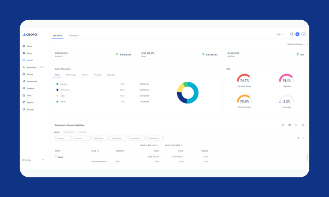The width and height of the screenshot is (329, 197).
Task: Click the Provider grouping pill
Action: (x=63, y=138)
